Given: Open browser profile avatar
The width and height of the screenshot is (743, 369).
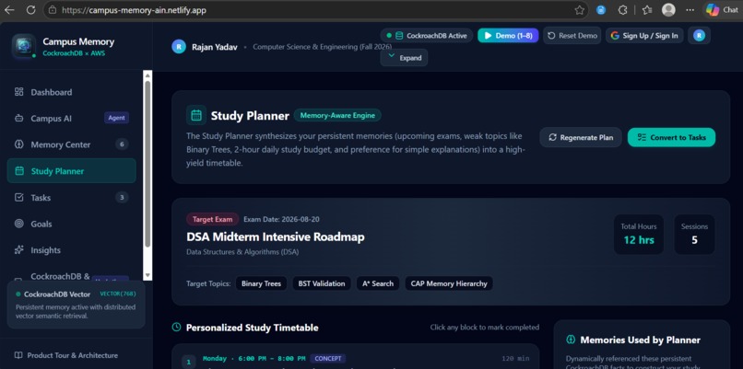Looking at the screenshot, I should click(668, 10).
